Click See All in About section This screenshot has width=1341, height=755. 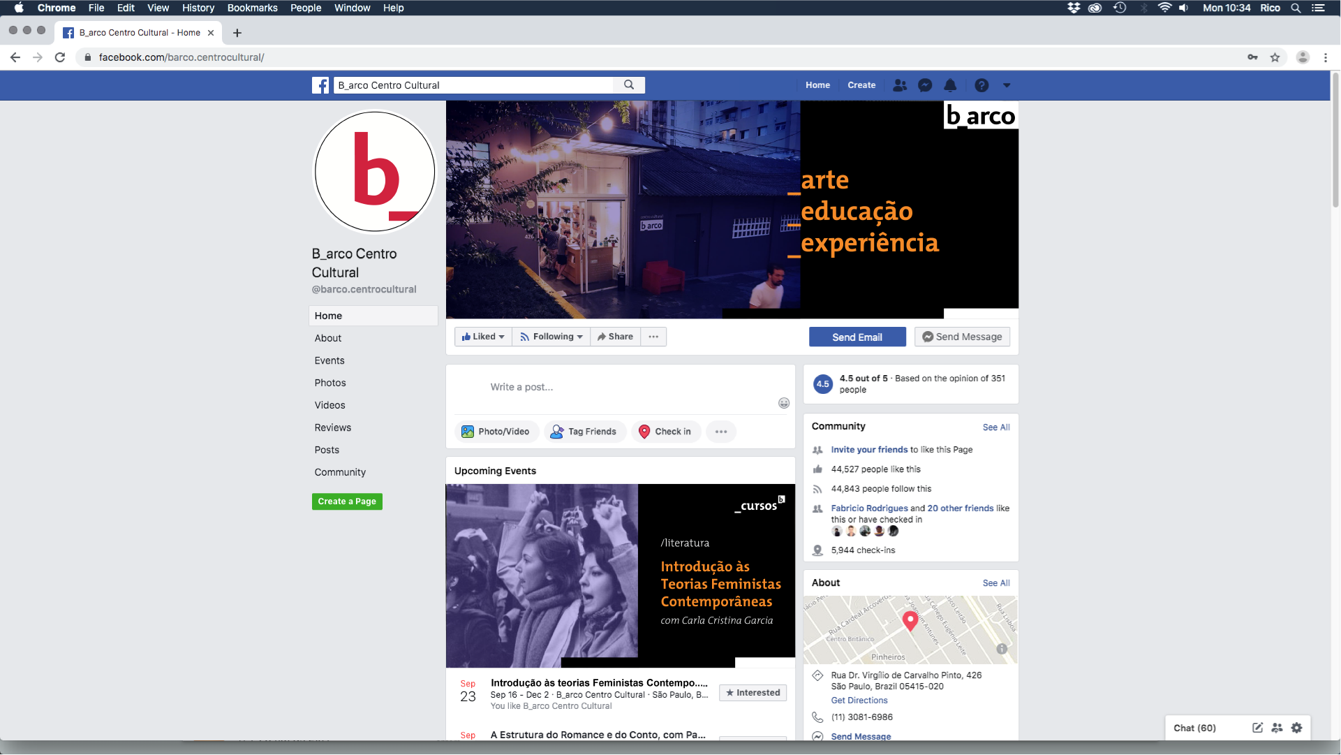pyautogui.click(x=996, y=583)
